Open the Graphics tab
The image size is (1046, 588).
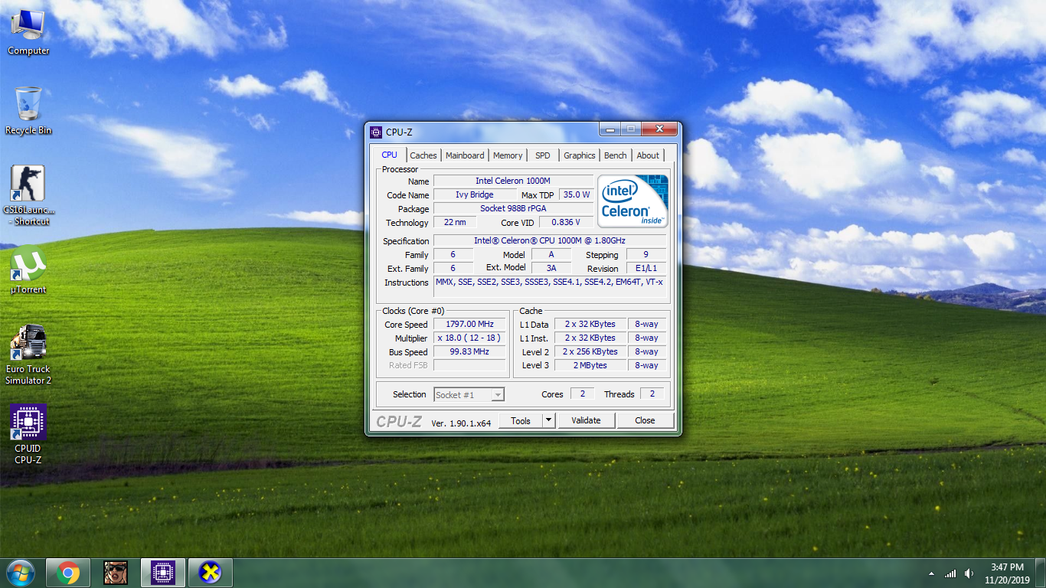[x=580, y=155]
